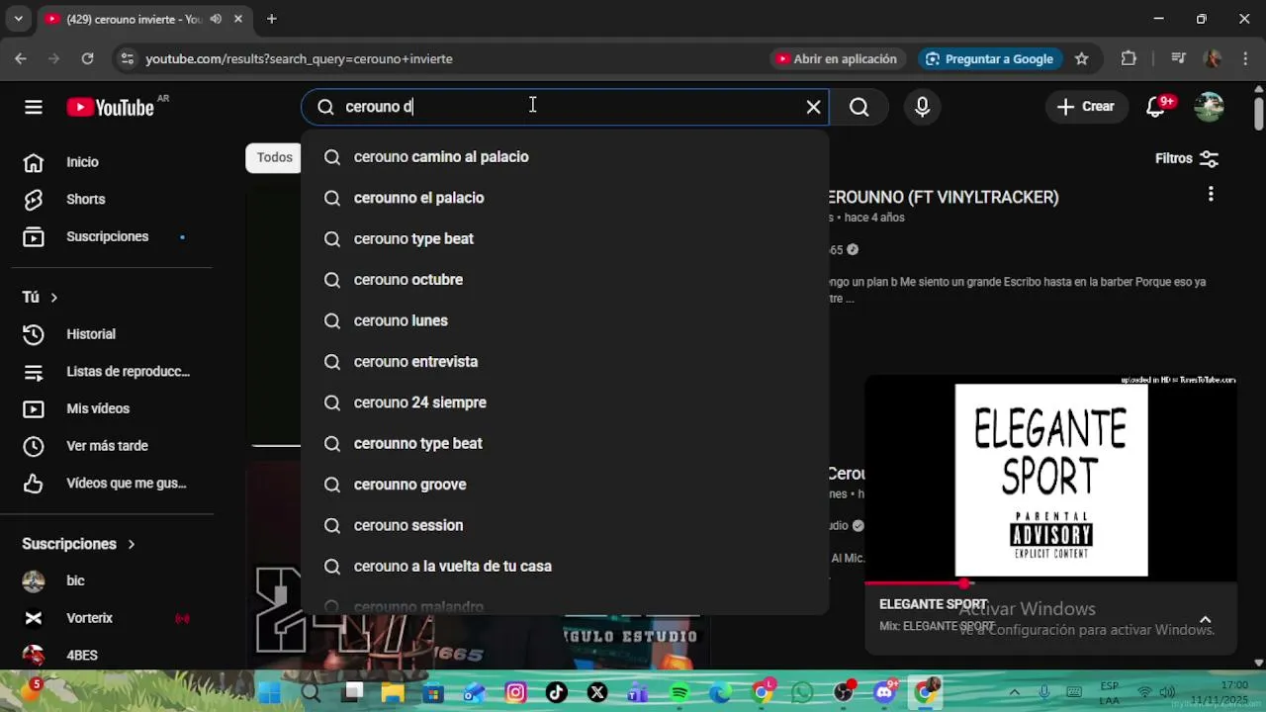Open Instagram from the taskbar
The height and width of the screenshot is (712, 1266).
tap(515, 692)
